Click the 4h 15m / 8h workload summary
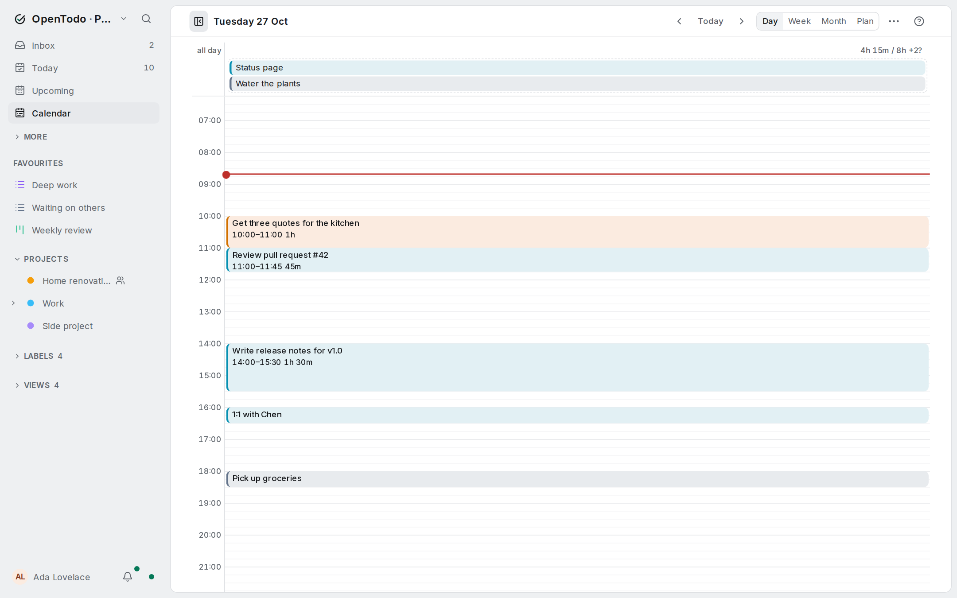The image size is (957, 598). (891, 50)
